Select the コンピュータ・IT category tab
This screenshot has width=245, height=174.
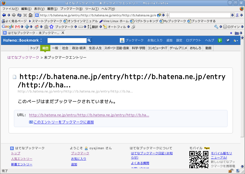coord(158,48)
